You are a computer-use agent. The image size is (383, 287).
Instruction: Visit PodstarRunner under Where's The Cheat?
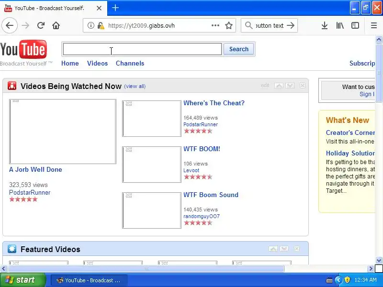click(201, 124)
